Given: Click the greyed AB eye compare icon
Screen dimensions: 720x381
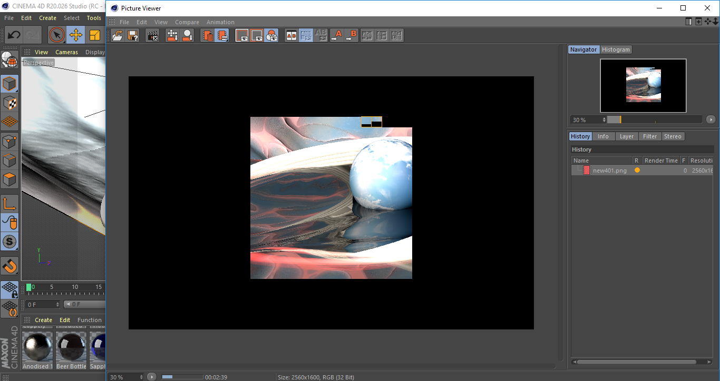Looking at the screenshot, I should click(321, 35).
